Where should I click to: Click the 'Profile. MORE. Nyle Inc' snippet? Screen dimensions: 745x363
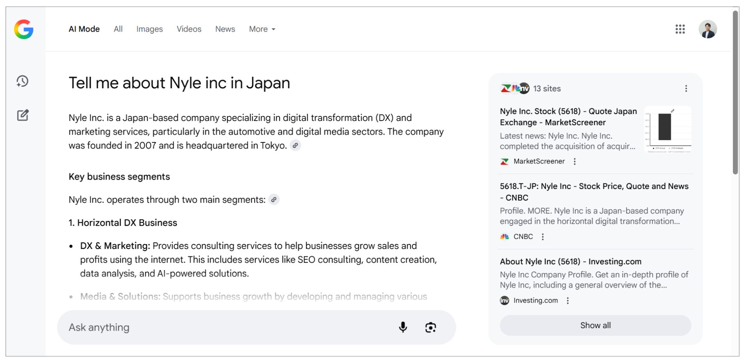(592, 216)
